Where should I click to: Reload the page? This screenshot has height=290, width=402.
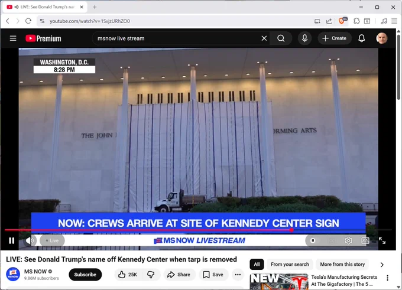28,21
